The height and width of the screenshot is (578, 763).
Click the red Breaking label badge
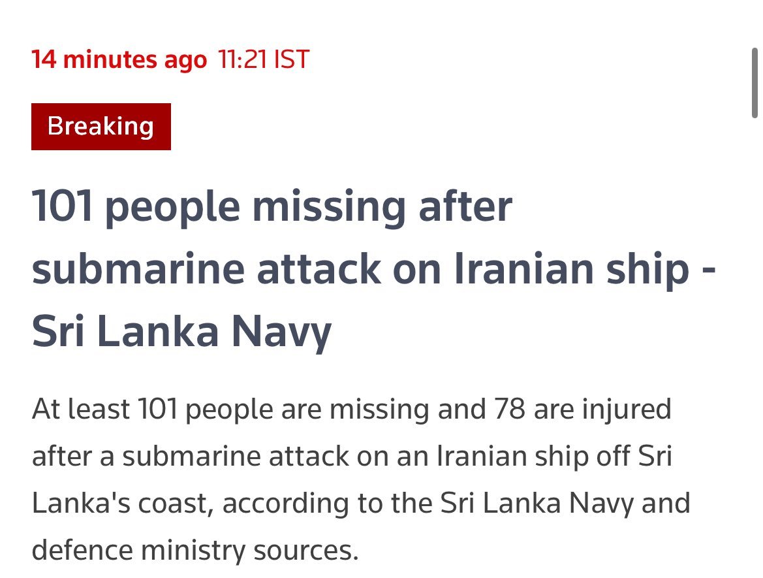coord(101,126)
